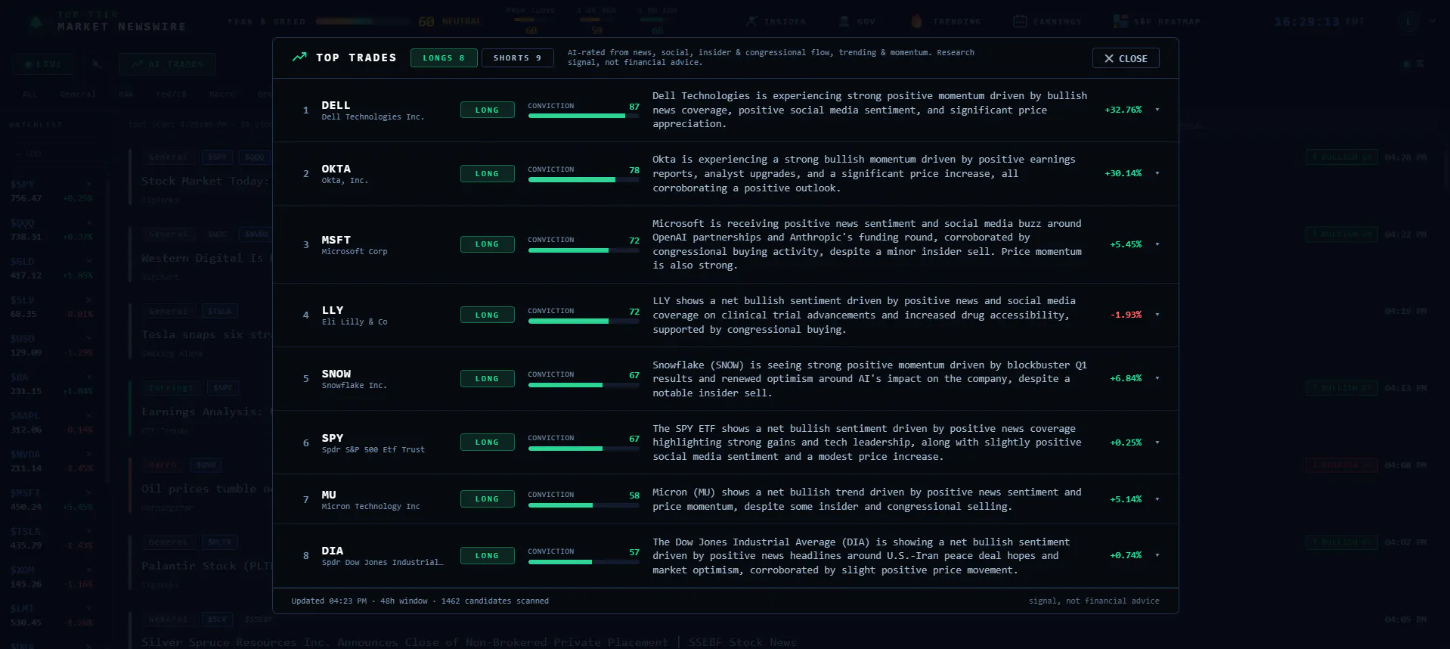Remove $SLV from the watchlist
This screenshot has height=649, width=1450.
[x=89, y=300]
